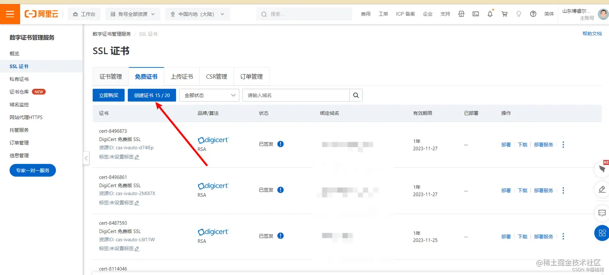Expand the 全部状态 status filter dropdown
This screenshot has width=609, height=275.
click(x=209, y=95)
